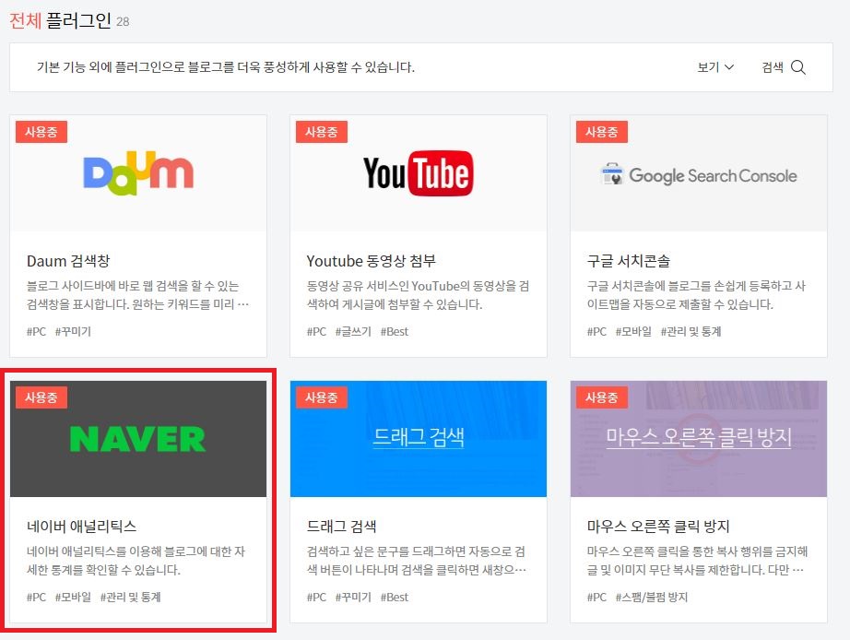Click 마우스 오른쪽 클릭 방지 description text
Viewport: 850px width, 640px height.
[x=698, y=561]
